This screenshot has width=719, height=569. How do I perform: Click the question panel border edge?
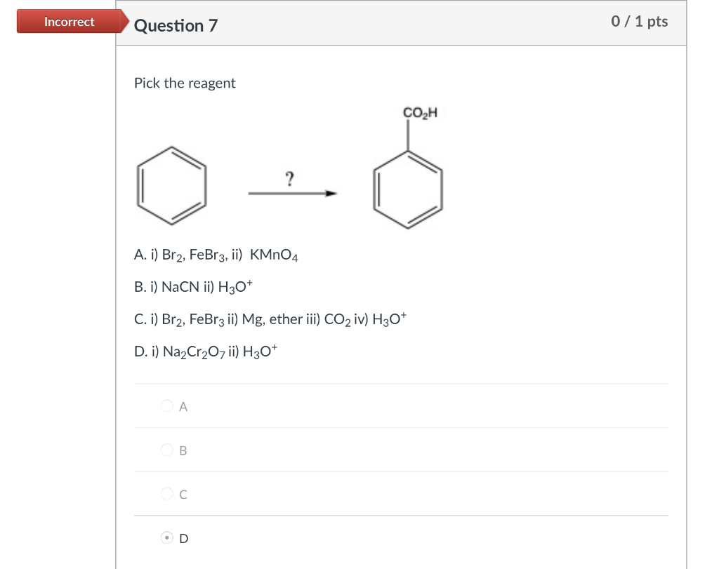pos(114,281)
